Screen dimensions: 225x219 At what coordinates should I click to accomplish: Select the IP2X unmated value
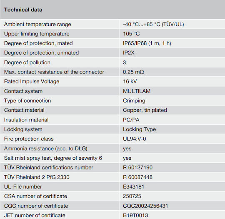[129, 53]
